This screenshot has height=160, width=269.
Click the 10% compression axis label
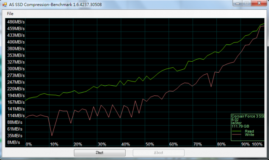click(x=54, y=144)
